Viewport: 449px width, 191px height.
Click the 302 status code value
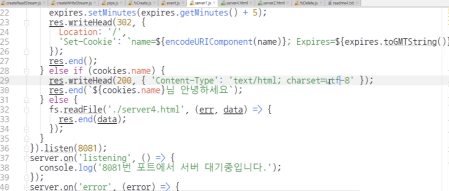tap(124, 23)
